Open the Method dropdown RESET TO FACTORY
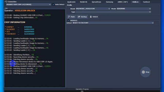Viewport: 164px width, 92px height. pyautogui.click(x=113, y=23)
